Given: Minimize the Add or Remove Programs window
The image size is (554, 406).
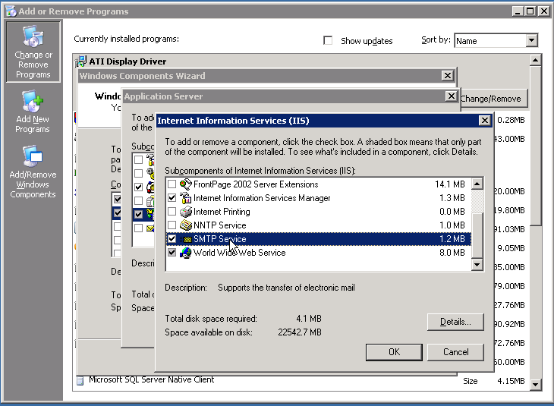Looking at the screenshot, I should [x=518, y=11].
